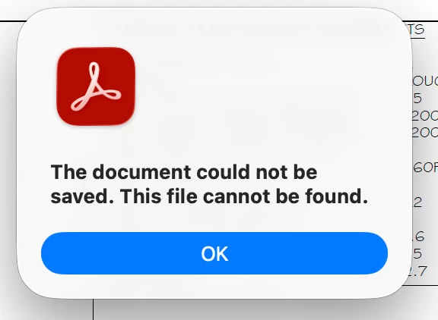This screenshot has width=438, height=320.
Task: Click the word 'document' in the dialog message
Action: click(141, 172)
